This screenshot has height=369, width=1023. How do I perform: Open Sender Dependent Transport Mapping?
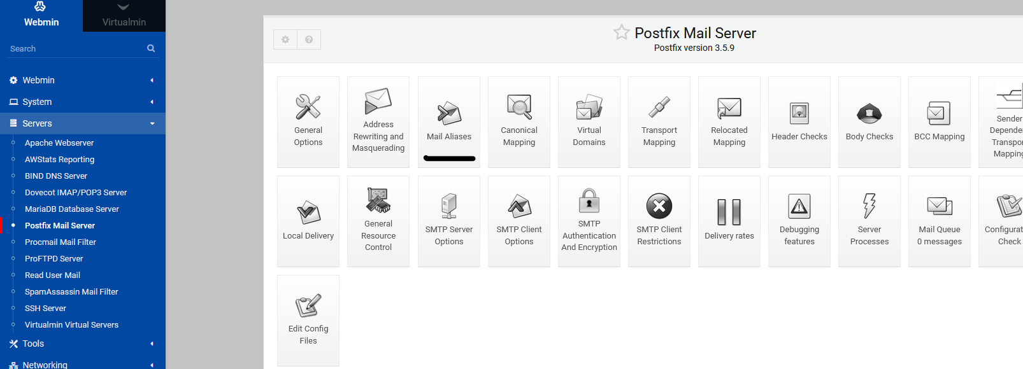pos(1001,122)
